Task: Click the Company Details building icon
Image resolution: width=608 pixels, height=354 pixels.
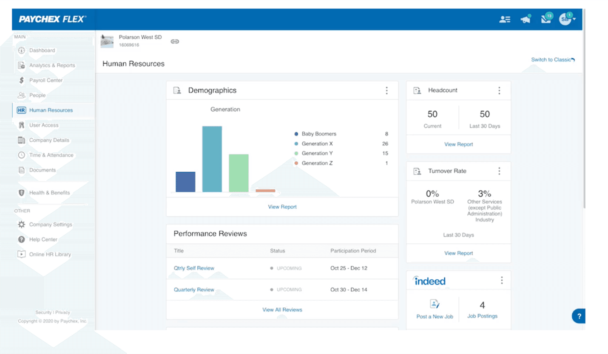Action: [x=22, y=140]
